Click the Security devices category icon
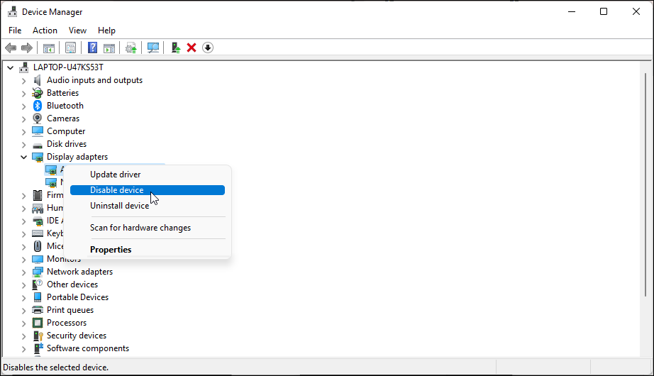This screenshot has height=376, width=654. pos(38,336)
